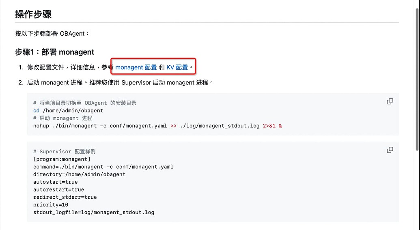Click the vertical page scrollbar thumb
This screenshot has height=230, width=420.
pyautogui.click(x=417, y=79)
